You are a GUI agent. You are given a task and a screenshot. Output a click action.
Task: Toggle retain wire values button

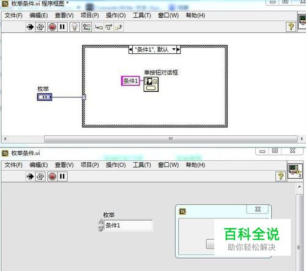click(87, 27)
